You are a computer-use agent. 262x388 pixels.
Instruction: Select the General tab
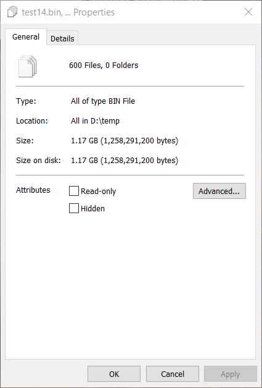point(26,37)
